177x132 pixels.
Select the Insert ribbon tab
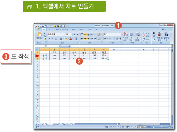pos(51,30)
